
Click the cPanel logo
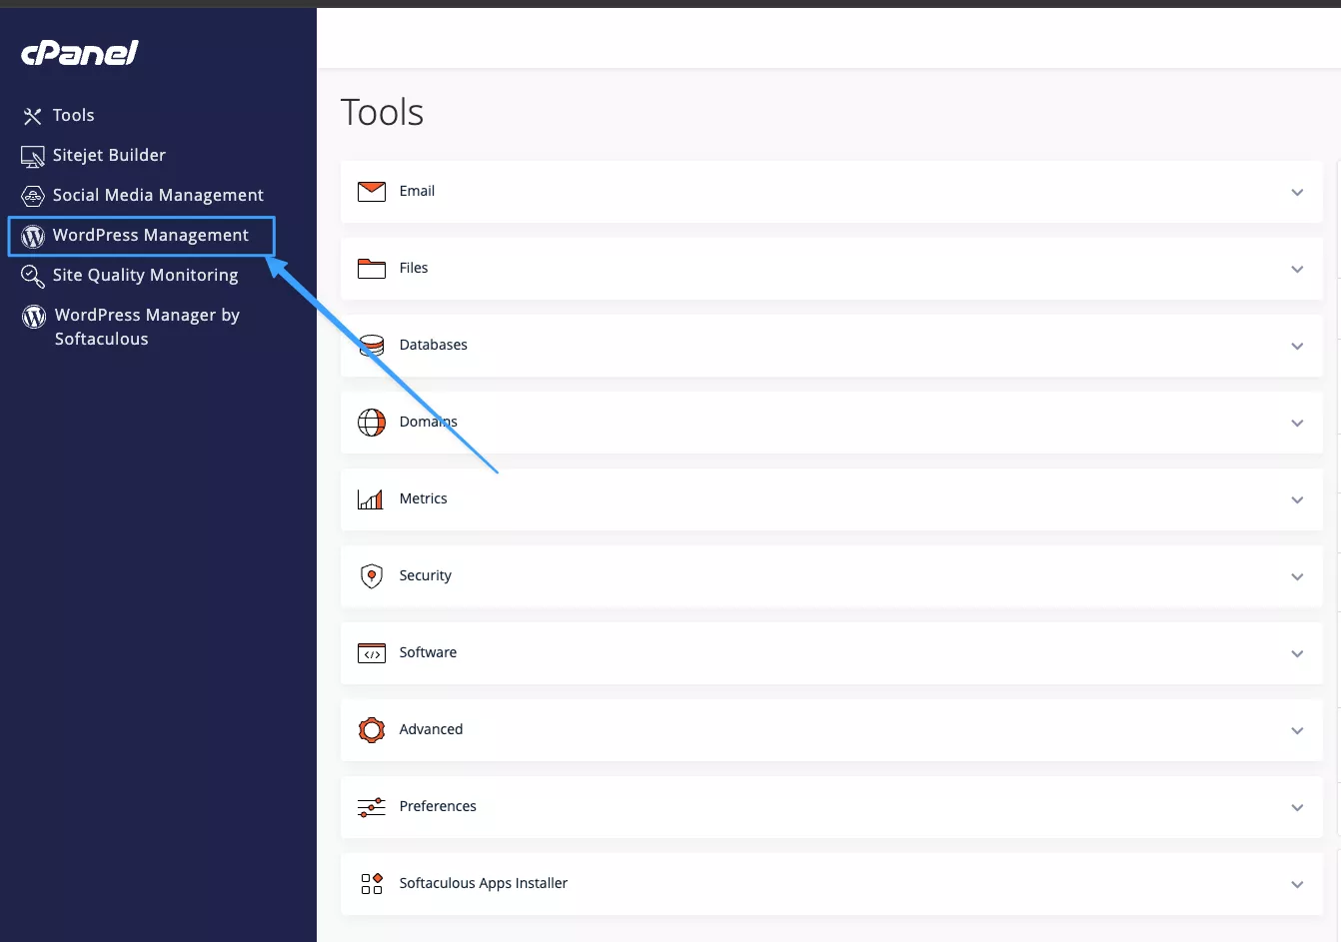pyautogui.click(x=78, y=53)
